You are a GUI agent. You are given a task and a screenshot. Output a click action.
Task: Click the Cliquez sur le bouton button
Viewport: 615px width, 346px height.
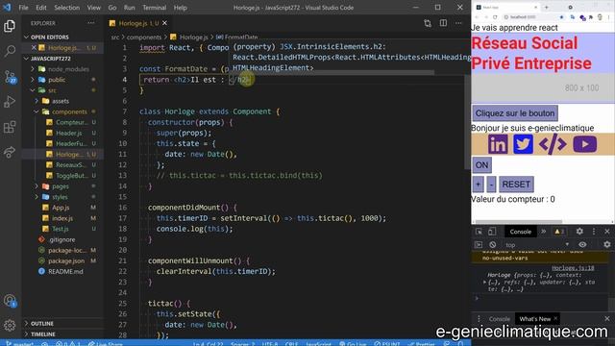pyautogui.click(x=515, y=113)
